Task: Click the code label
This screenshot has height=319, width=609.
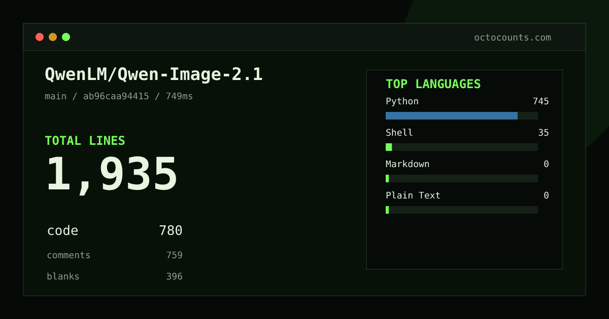Action: click(x=62, y=231)
